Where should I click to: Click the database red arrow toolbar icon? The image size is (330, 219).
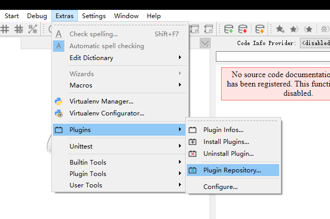pos(243,29)
